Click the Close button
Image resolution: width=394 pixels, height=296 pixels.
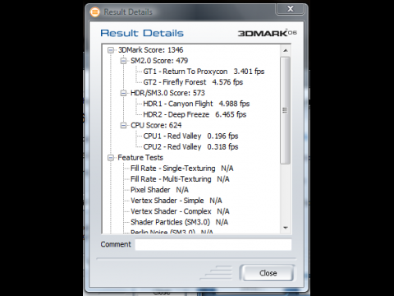click(x=268, y=273)
